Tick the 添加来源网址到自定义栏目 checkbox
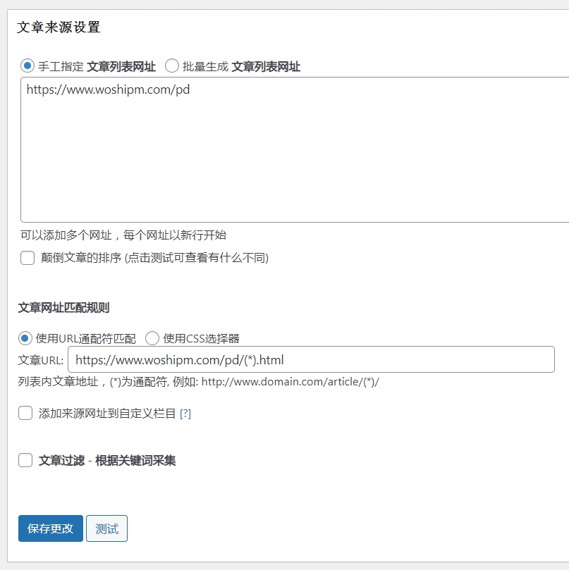569x570 pixels. tap(25, 414)
